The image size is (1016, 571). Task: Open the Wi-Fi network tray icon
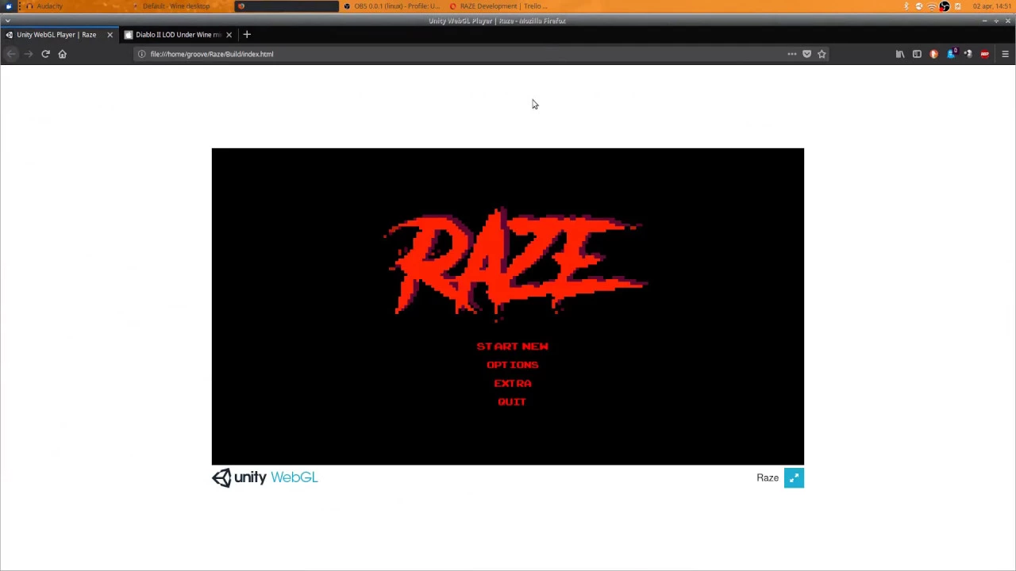[x=932, y=6]
